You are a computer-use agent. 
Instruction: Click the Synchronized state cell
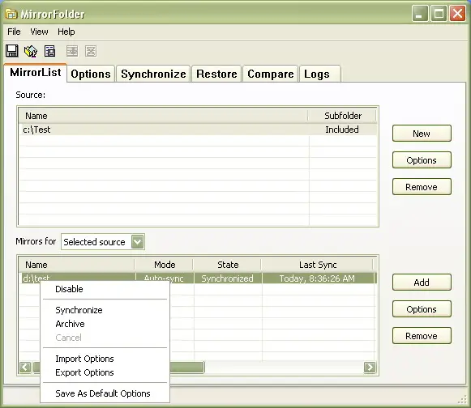(x=228, y=278)
